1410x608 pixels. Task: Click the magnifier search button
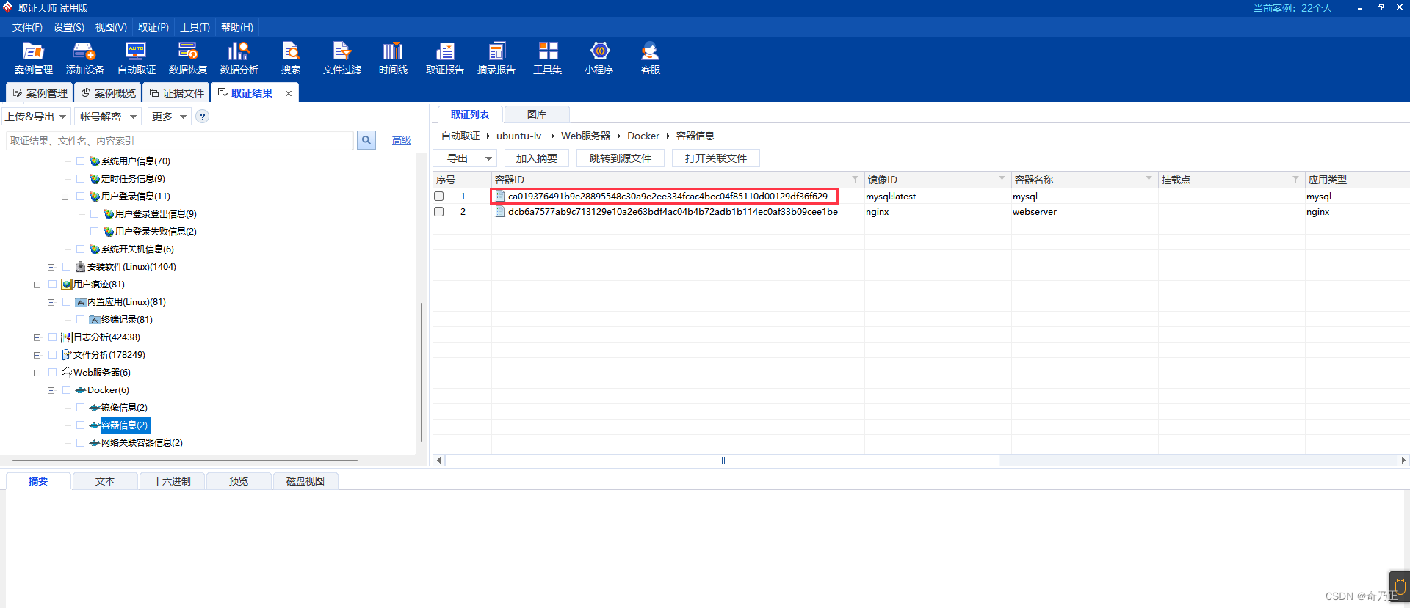[366, 140]
